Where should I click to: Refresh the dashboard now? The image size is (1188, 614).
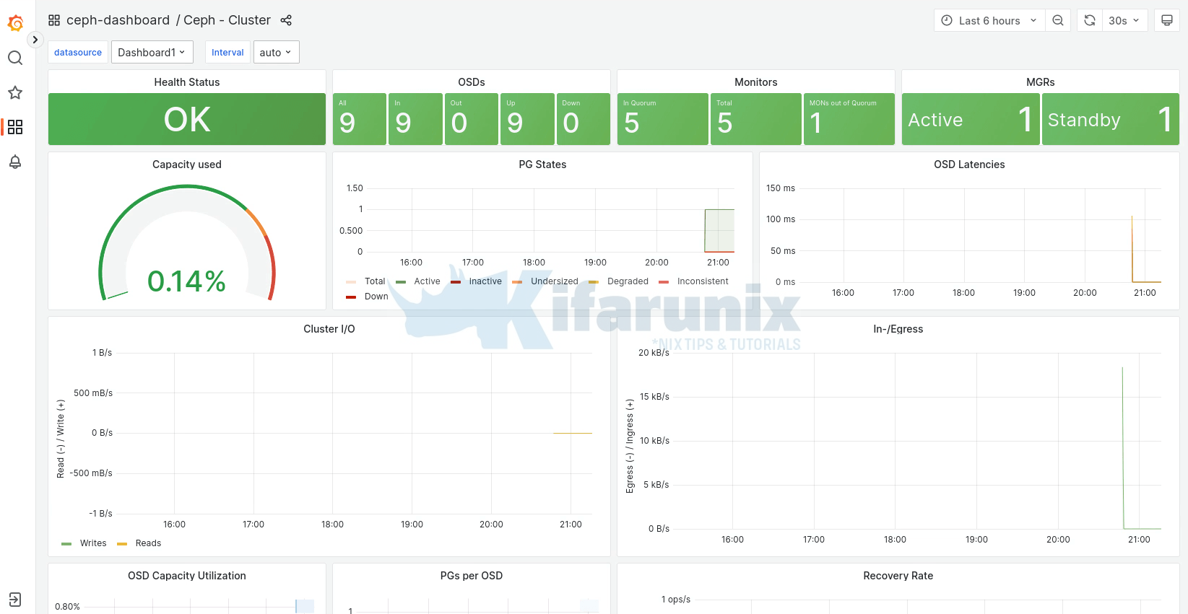[1090, 20]
